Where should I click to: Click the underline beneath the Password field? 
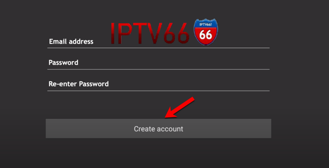pos(158,69)
